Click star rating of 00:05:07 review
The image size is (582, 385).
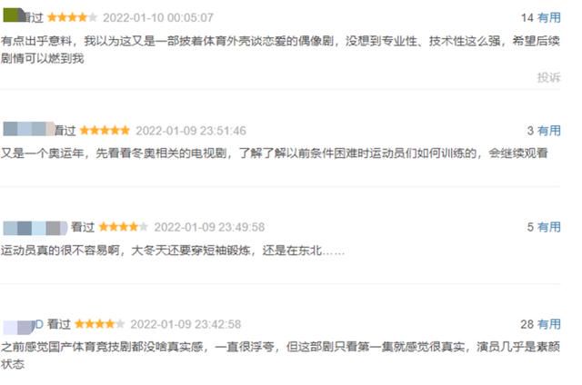point(73,17)
